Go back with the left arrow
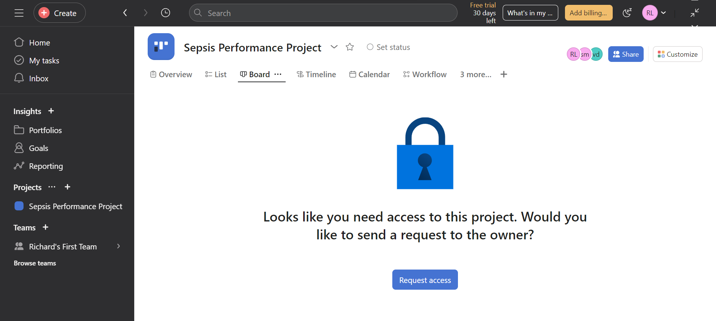This screenshot has height=321, width=716. click(125, 13)
